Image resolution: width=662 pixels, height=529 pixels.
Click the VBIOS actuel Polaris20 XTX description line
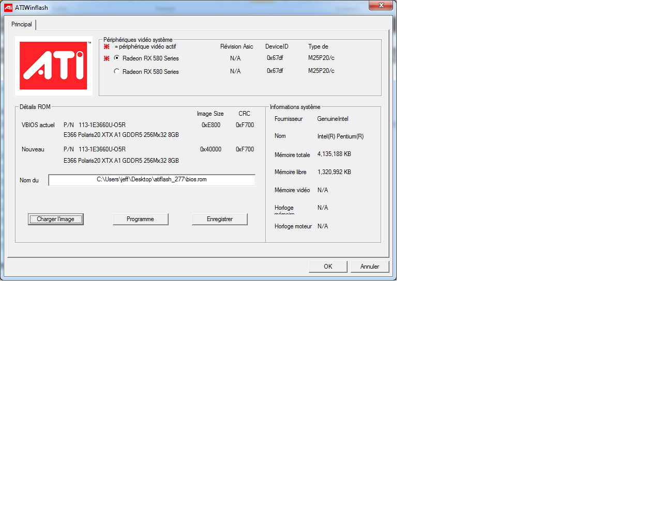(122, 135)
